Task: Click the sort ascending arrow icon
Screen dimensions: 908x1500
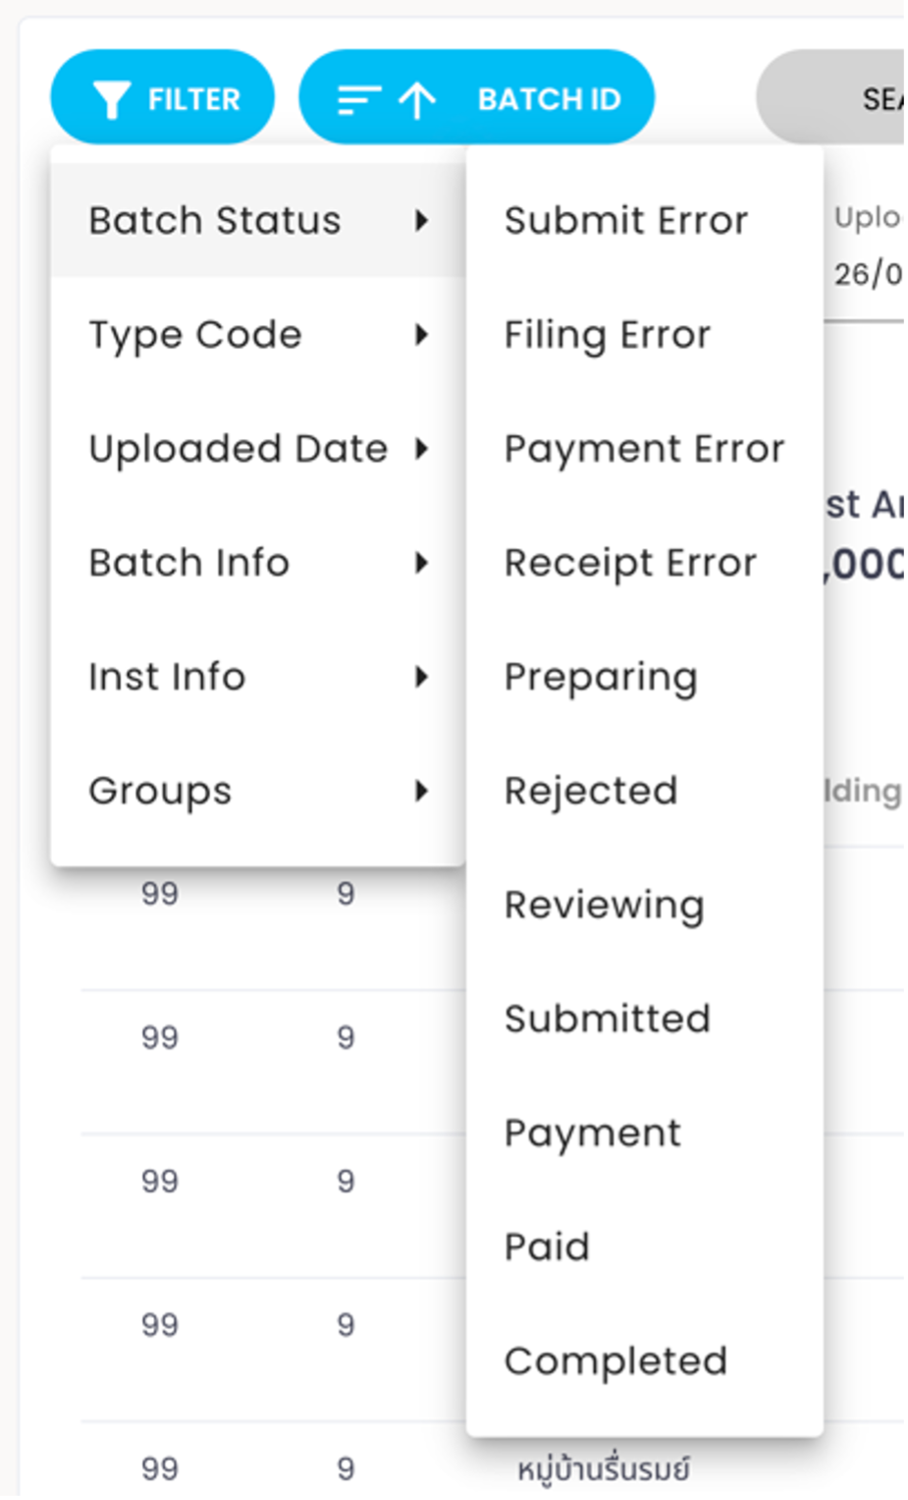Action: [417, 99]
